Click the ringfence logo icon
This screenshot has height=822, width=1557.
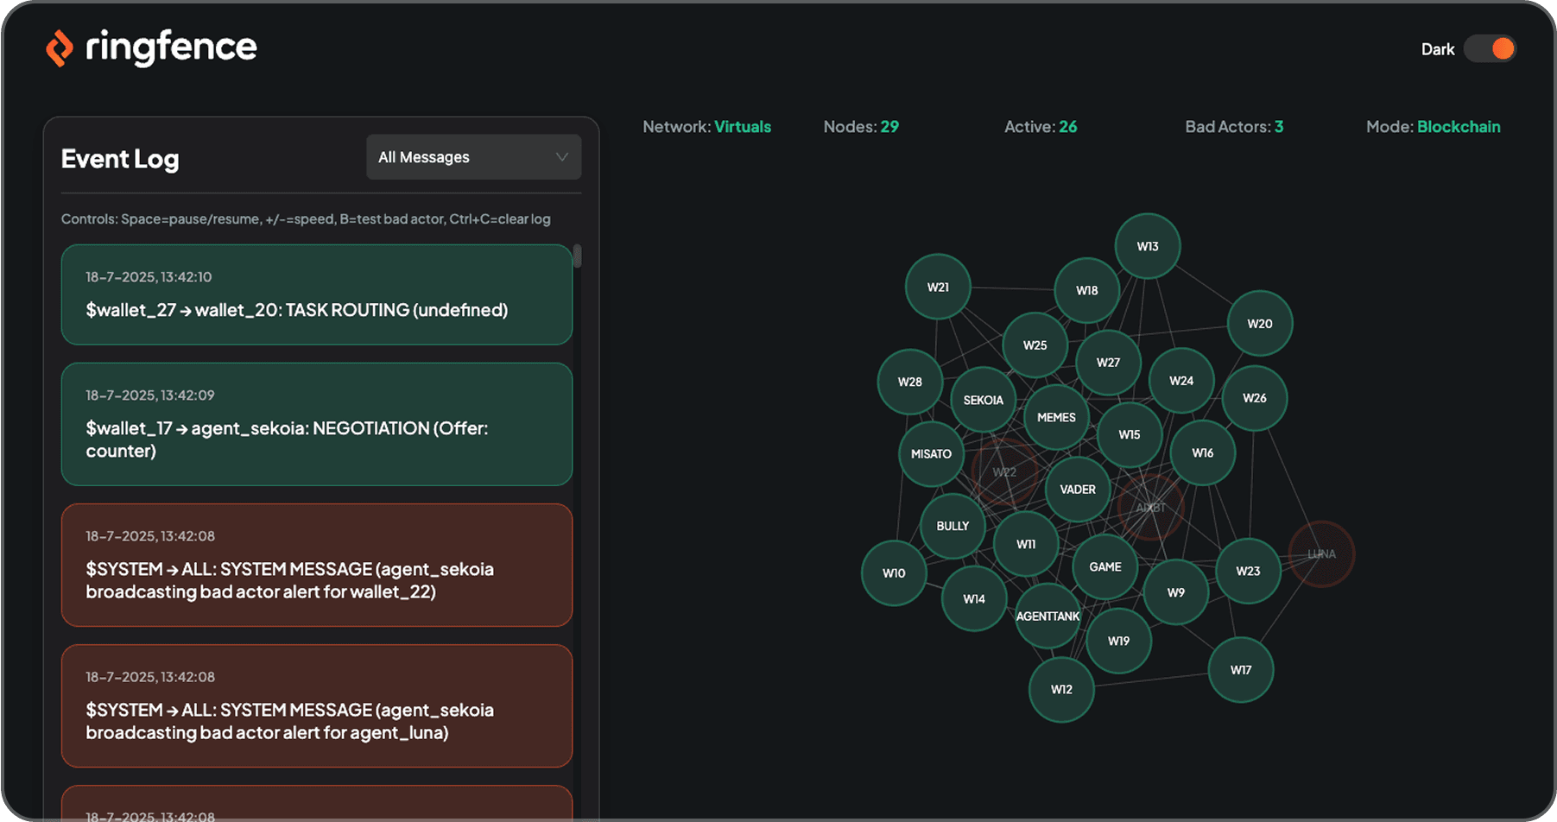tap(60, 48)
